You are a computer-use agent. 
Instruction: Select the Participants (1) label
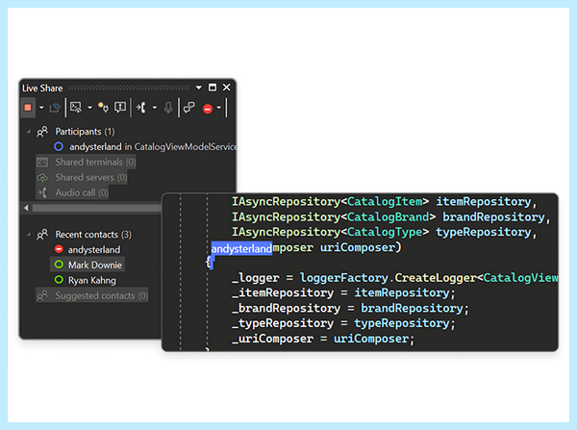(85, 132)
